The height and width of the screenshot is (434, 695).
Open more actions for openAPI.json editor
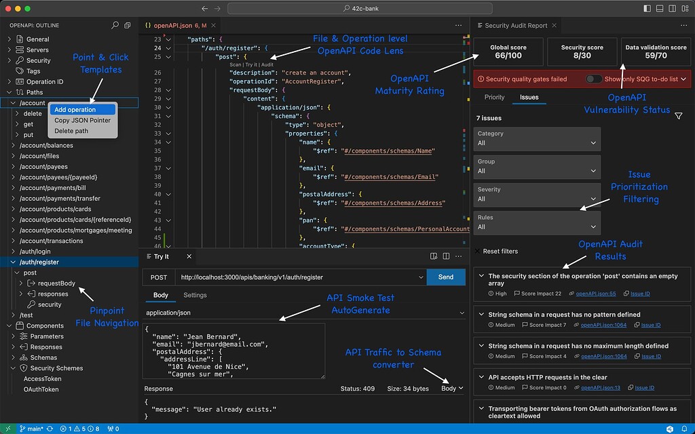[x=458, y=26]
